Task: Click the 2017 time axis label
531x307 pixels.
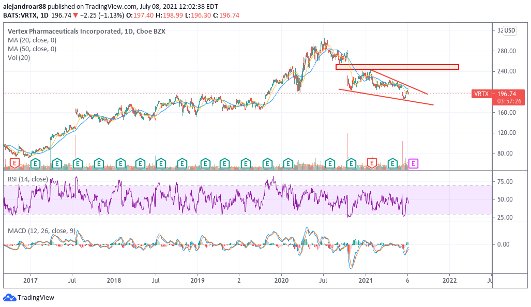Action: (x=30, y=280)
